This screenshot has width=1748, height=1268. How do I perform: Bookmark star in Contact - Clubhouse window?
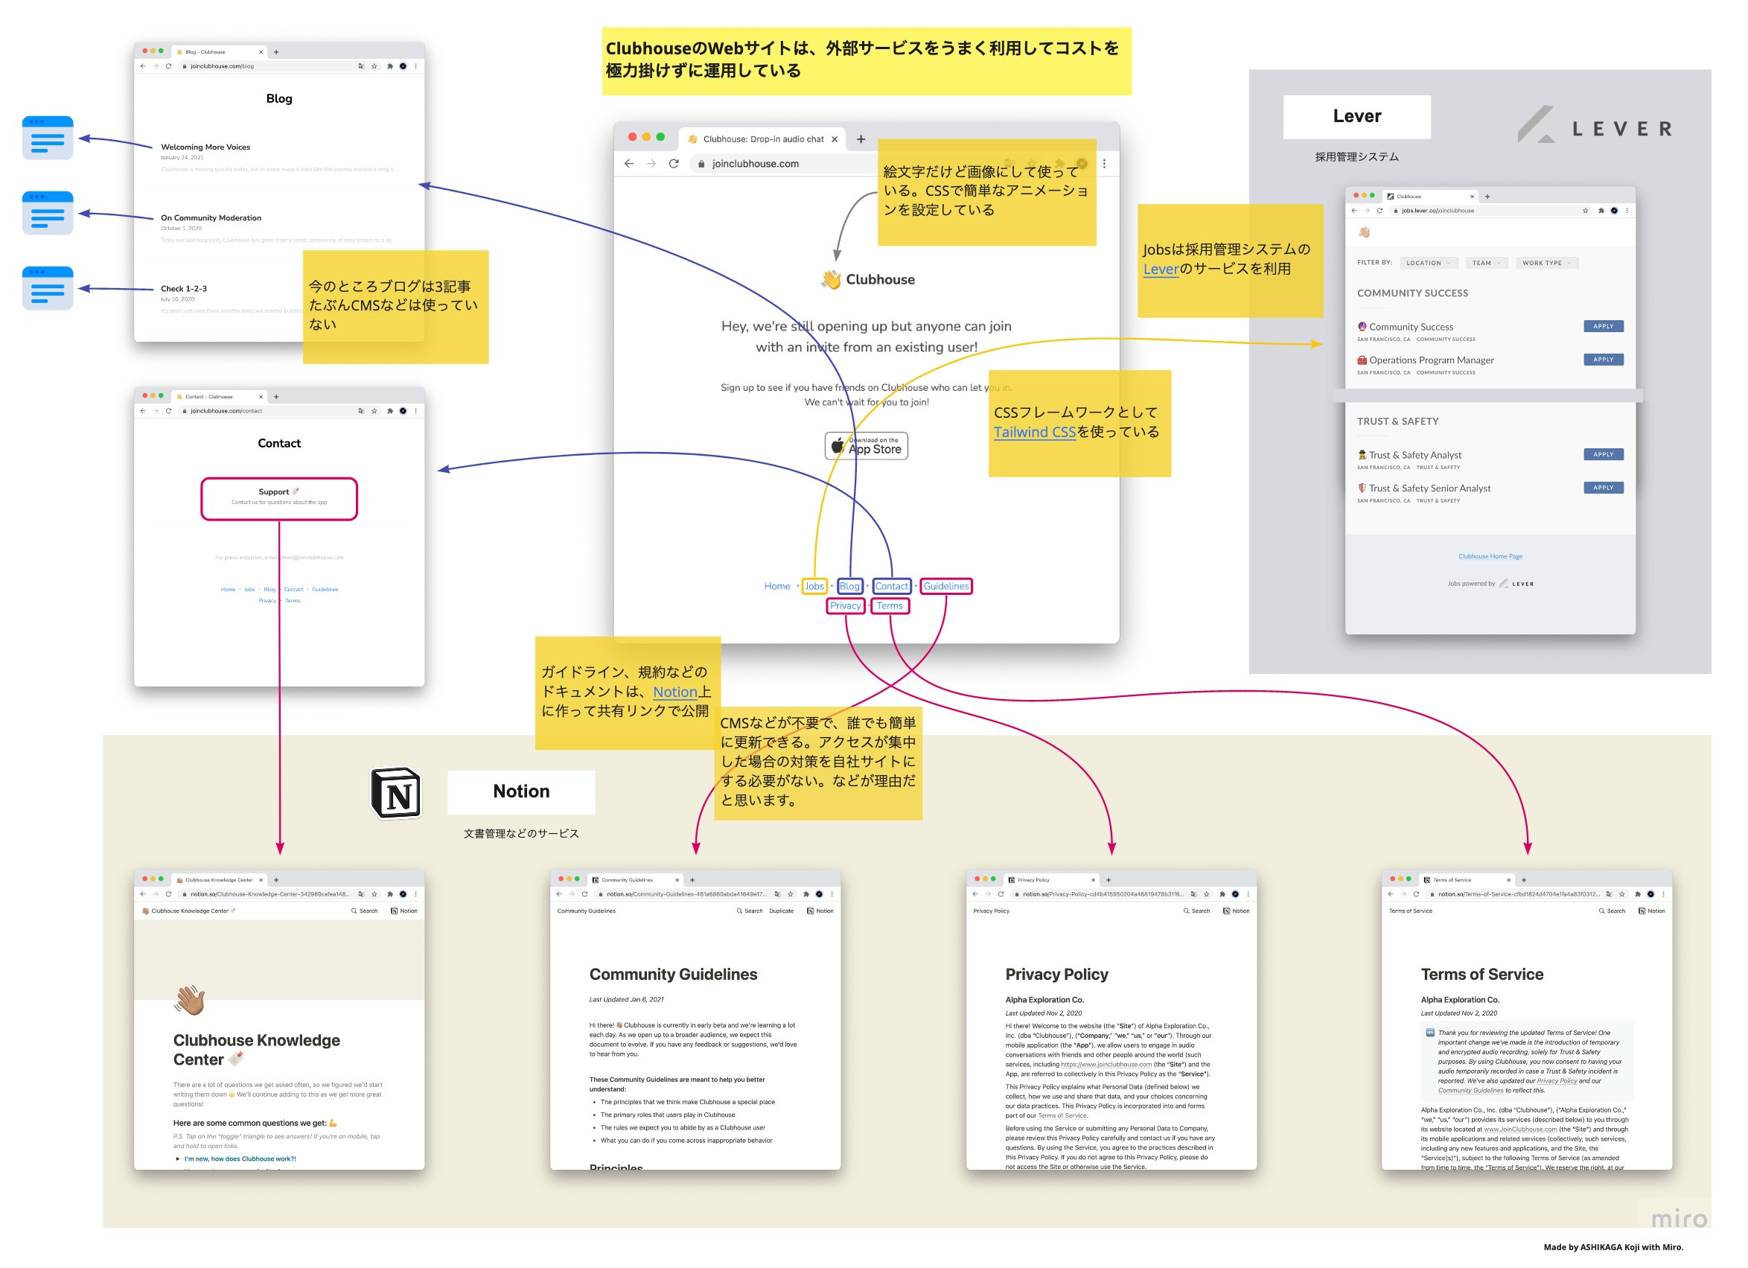(x=374, y=411)
